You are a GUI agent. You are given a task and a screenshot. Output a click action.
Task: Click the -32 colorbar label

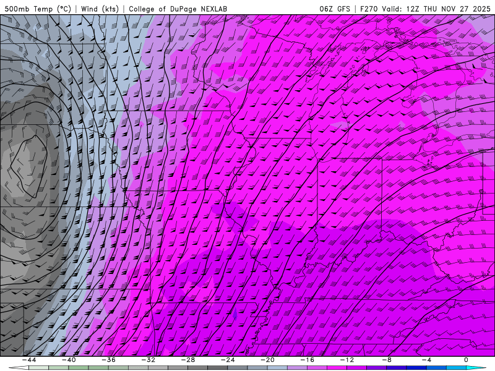pos(148,360)
